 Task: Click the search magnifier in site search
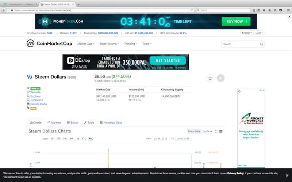[x=261, y=44]
